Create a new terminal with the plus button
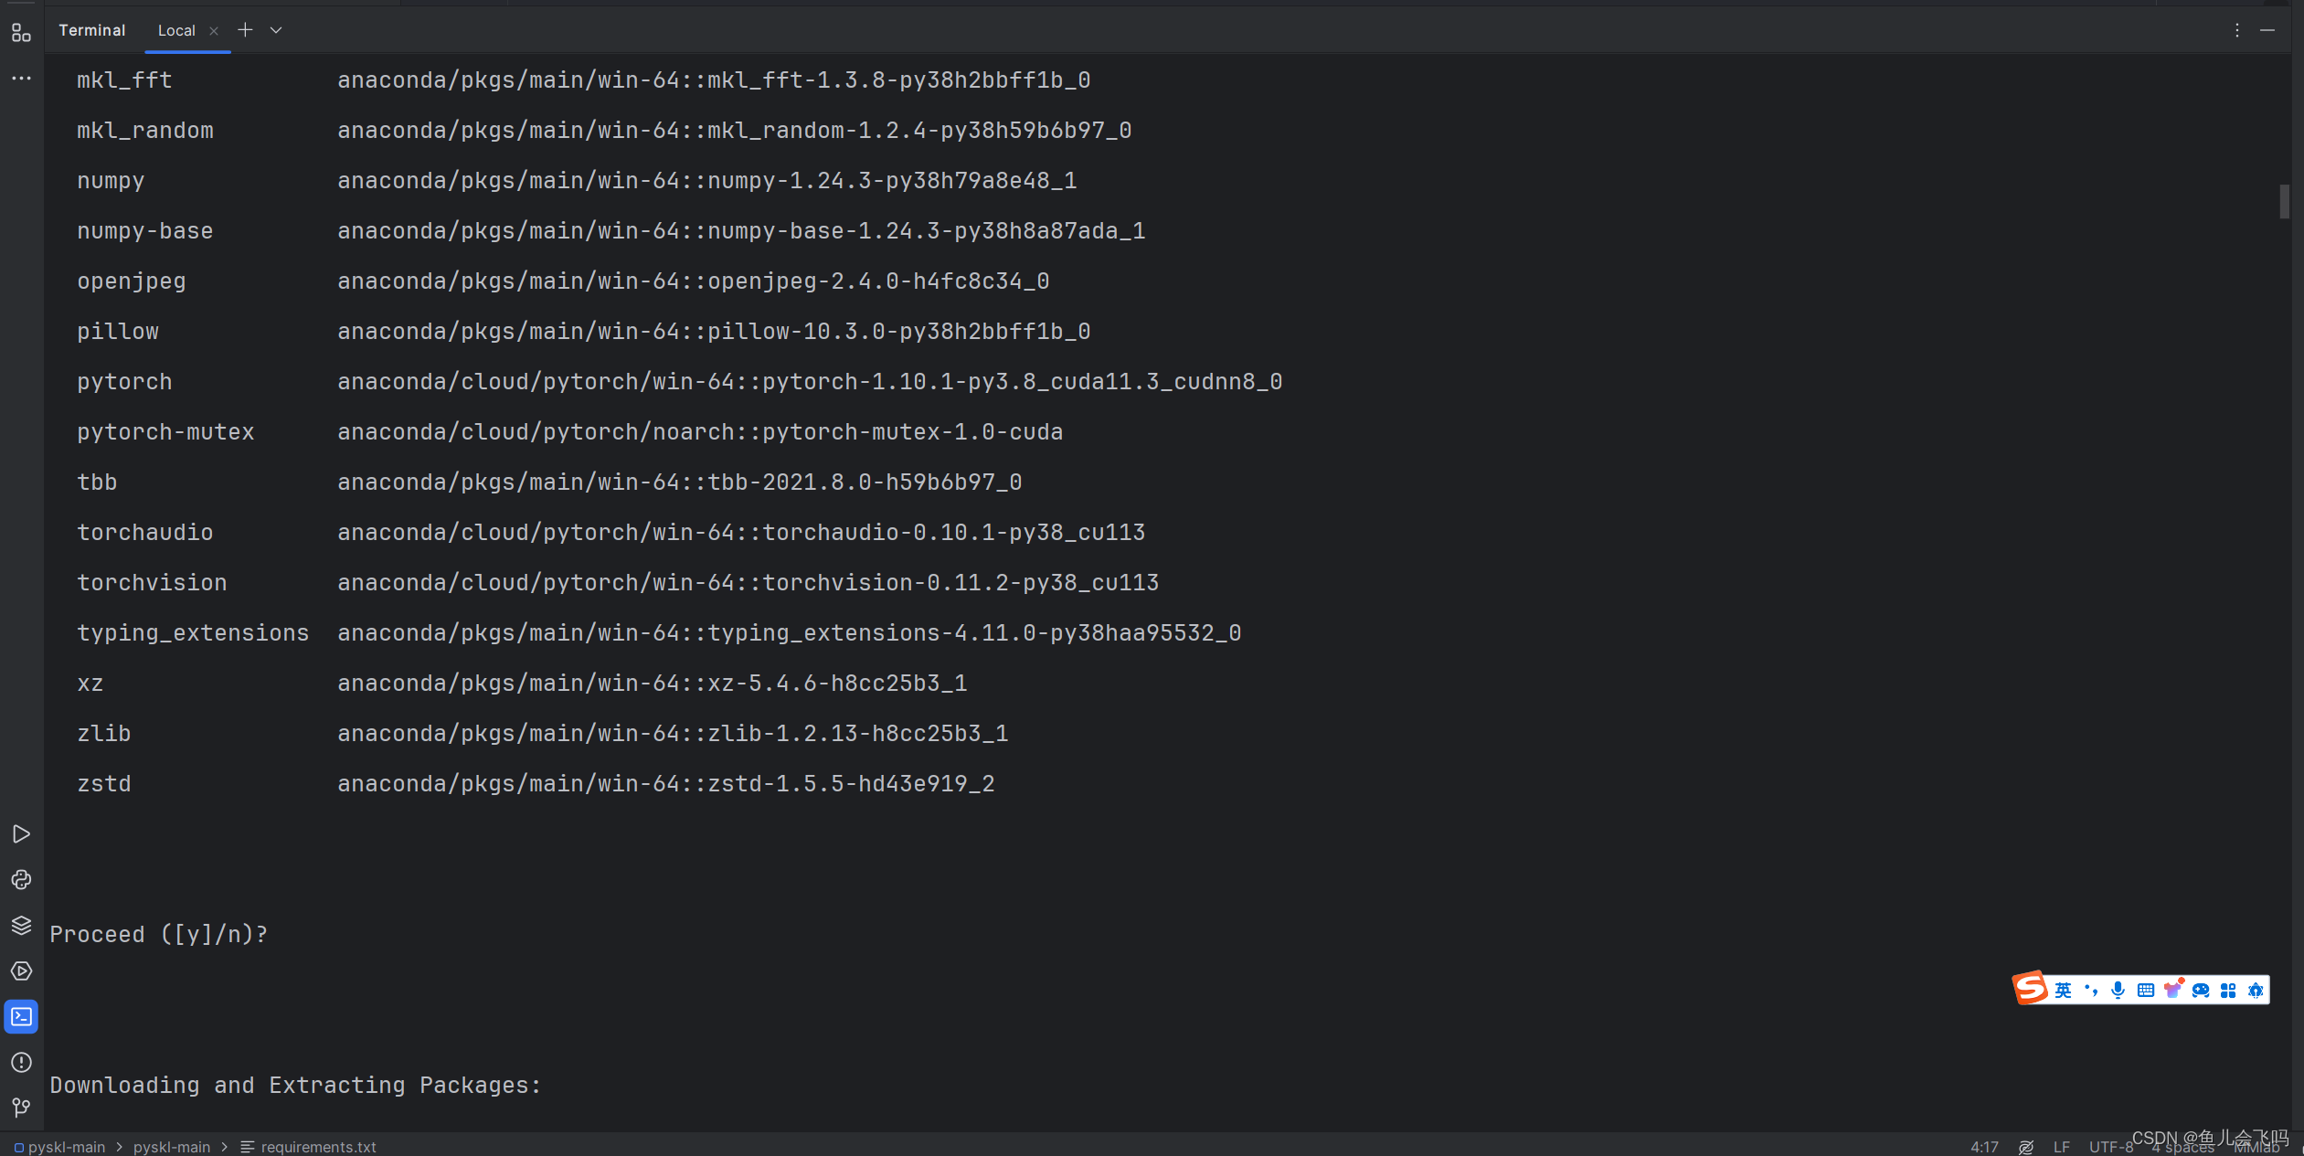The width and height of the screenshot is (2304, 1156). coord(246,29)
